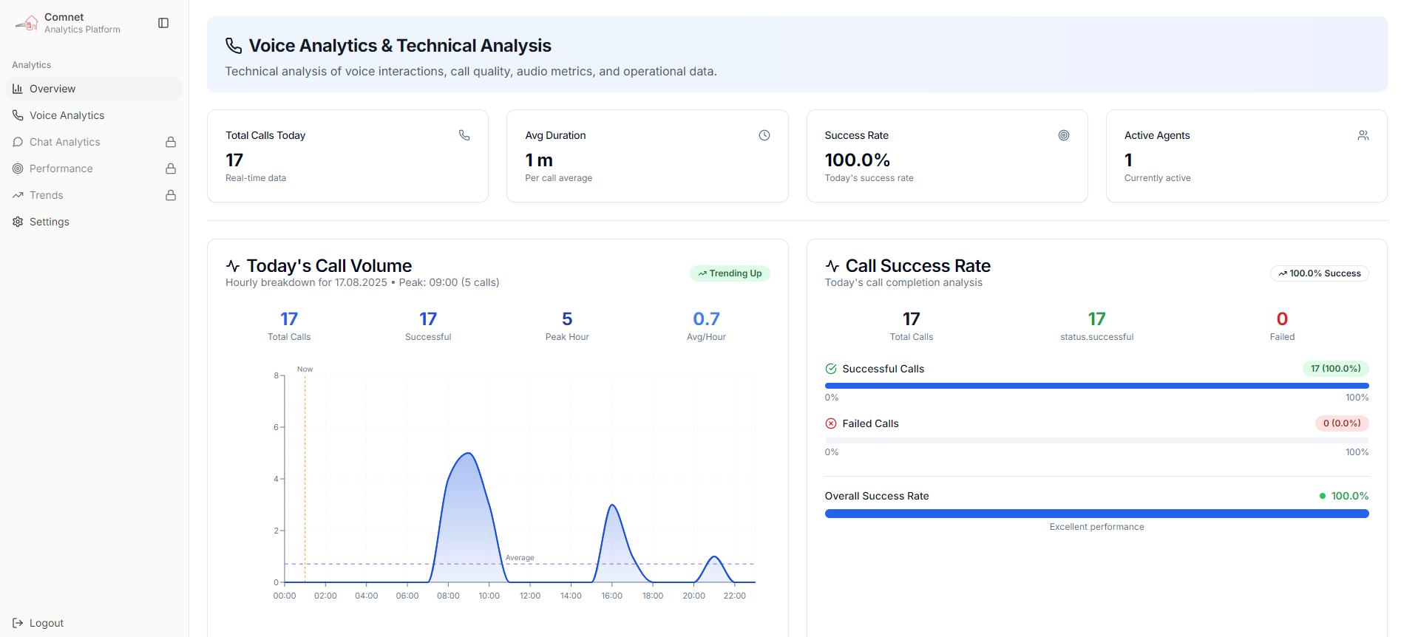This screenshot has height=637, width=1401.
Task: Click the lock icon beside Trends
Action: pos(171,195)
